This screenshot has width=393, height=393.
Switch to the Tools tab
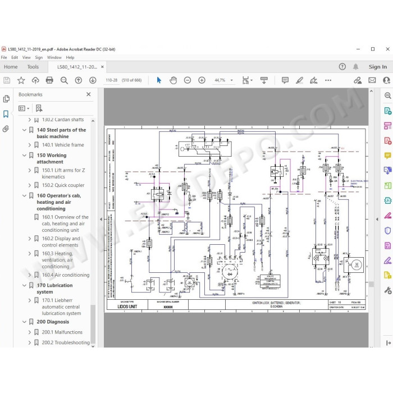pos(33,67)
